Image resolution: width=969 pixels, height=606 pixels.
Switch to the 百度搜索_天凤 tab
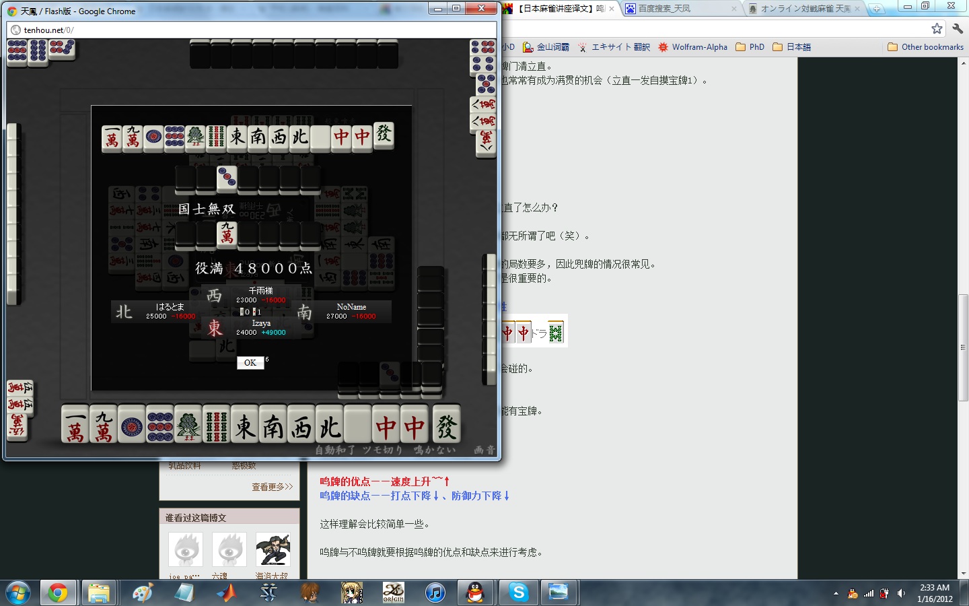pos(680,9)
